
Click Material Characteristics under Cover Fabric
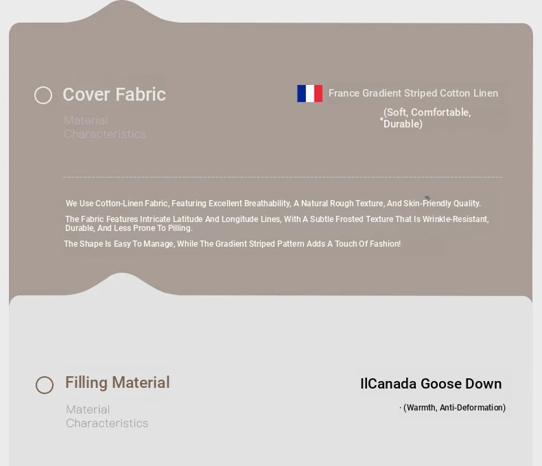click(105, 127)
